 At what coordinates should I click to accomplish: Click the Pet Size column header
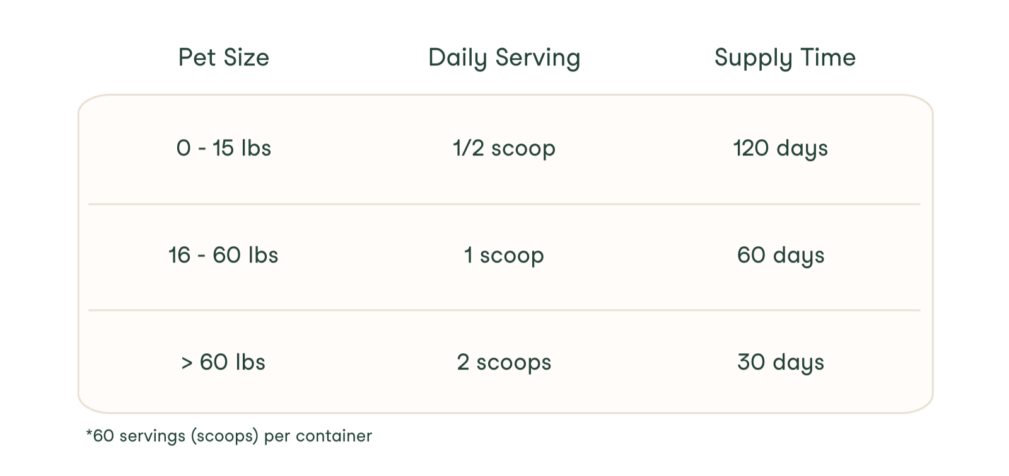[224, 58]
